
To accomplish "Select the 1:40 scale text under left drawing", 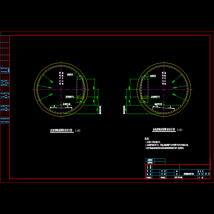I will coord(78,131).
